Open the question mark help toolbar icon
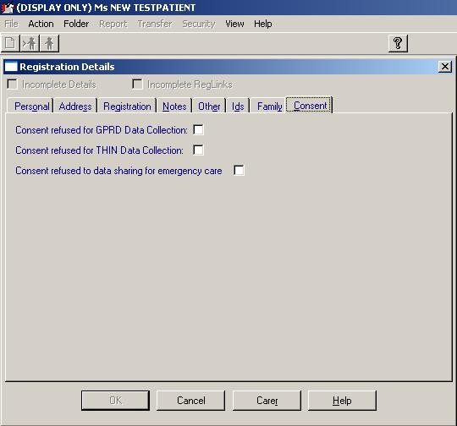Image resolution: width=457 pixels, height=426 pixels. pos(398,43)
